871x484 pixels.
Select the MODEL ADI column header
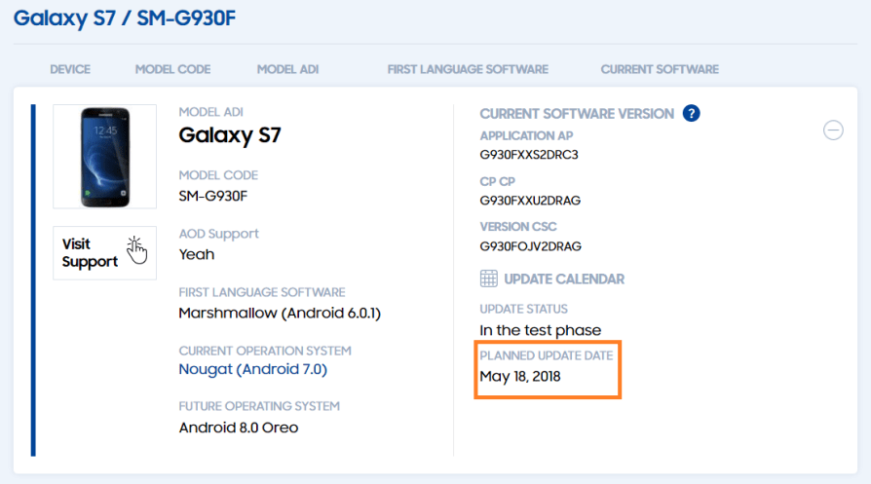click(x=287, y=69)
